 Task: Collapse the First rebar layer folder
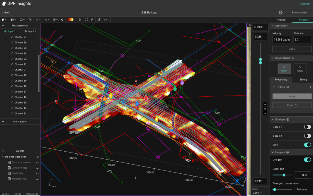click(x=3, y=157)
